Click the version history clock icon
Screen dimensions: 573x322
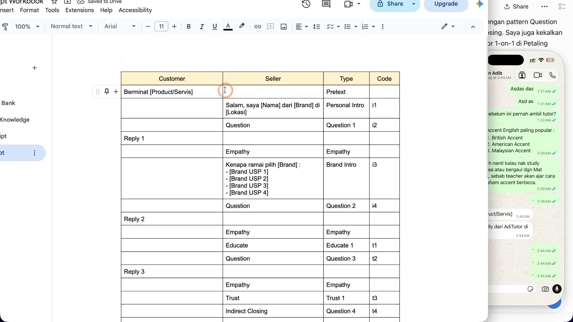pos(306,4)
